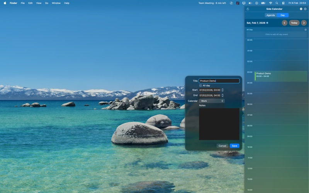Open the Help menu
Image resolution: width=309 pixels, height=193 pixels.
(66, 3)
